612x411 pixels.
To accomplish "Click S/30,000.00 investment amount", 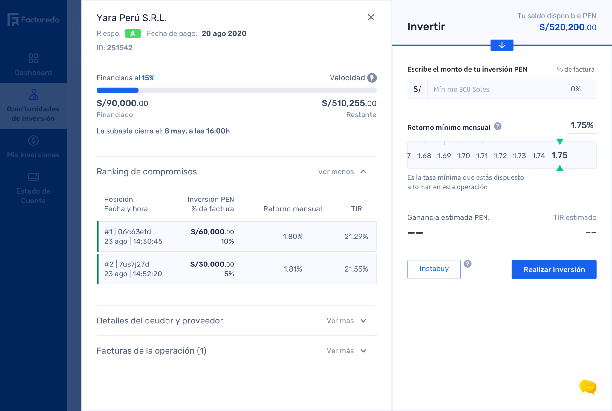I will point(212,264).
